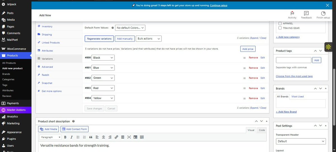
Task: Click the toolbar toggle keyboard icon
Action: [x=142, y=137]
